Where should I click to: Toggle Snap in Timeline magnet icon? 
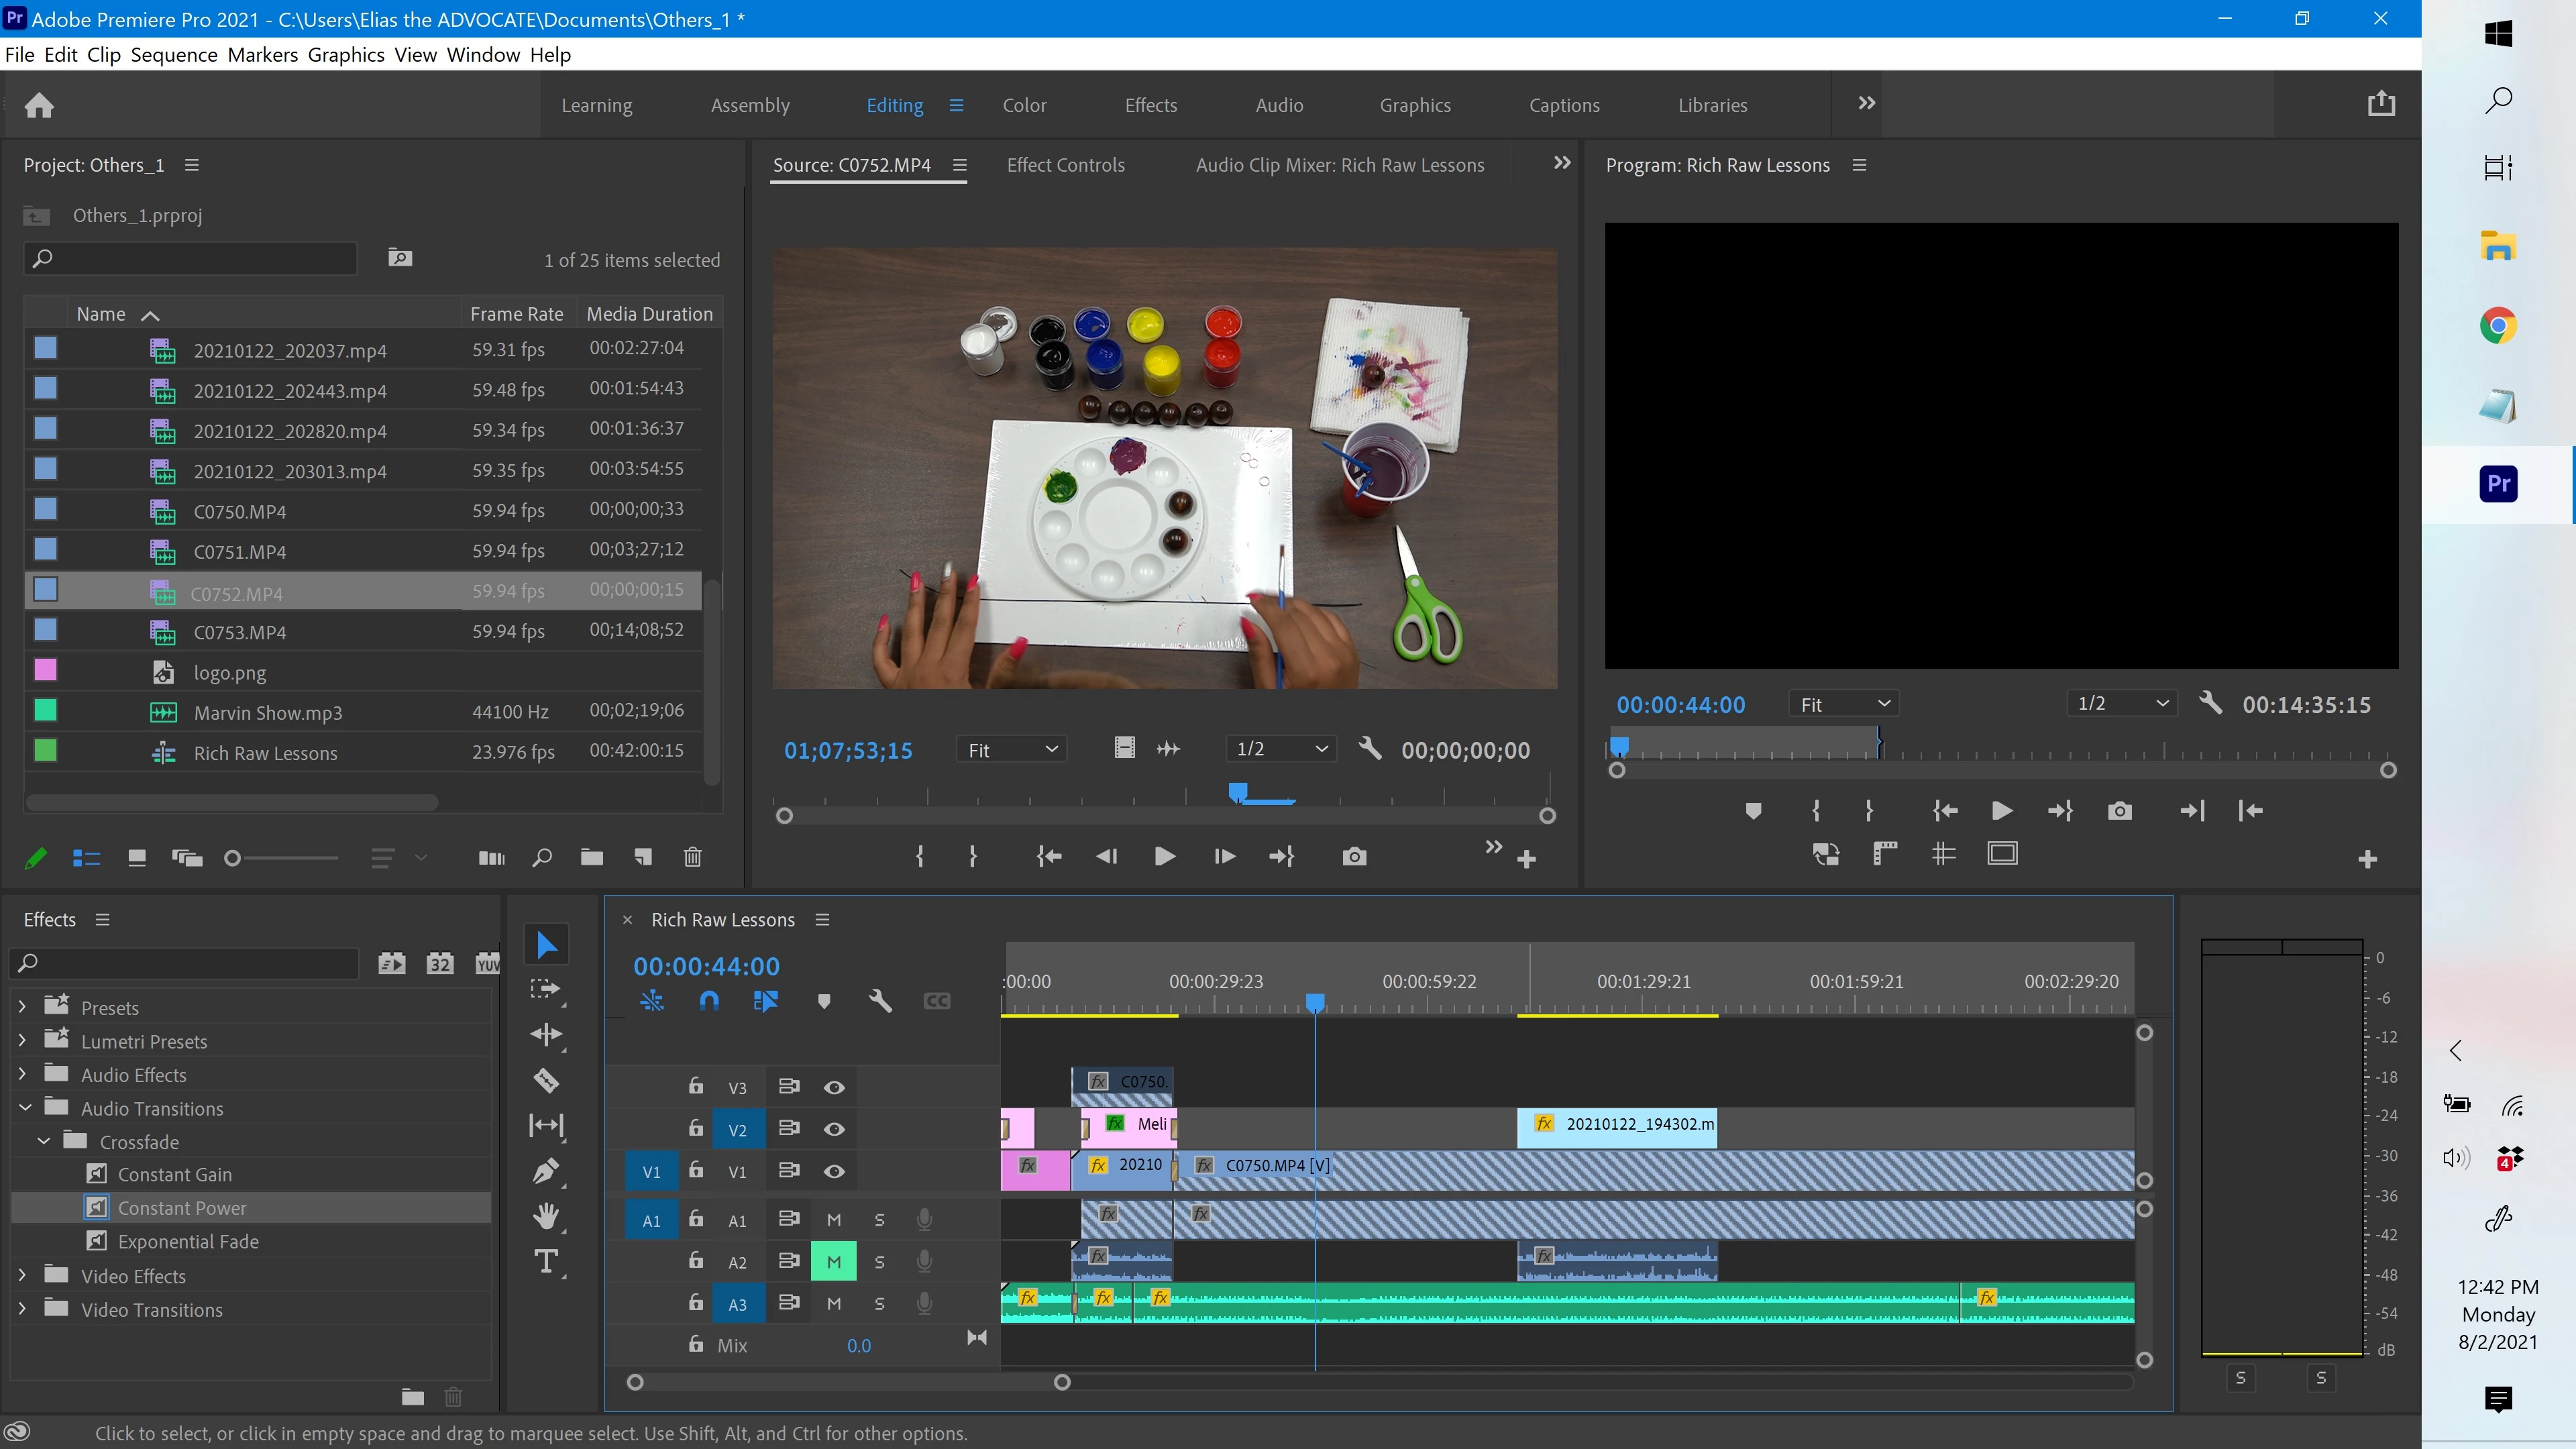[709, 1001]
